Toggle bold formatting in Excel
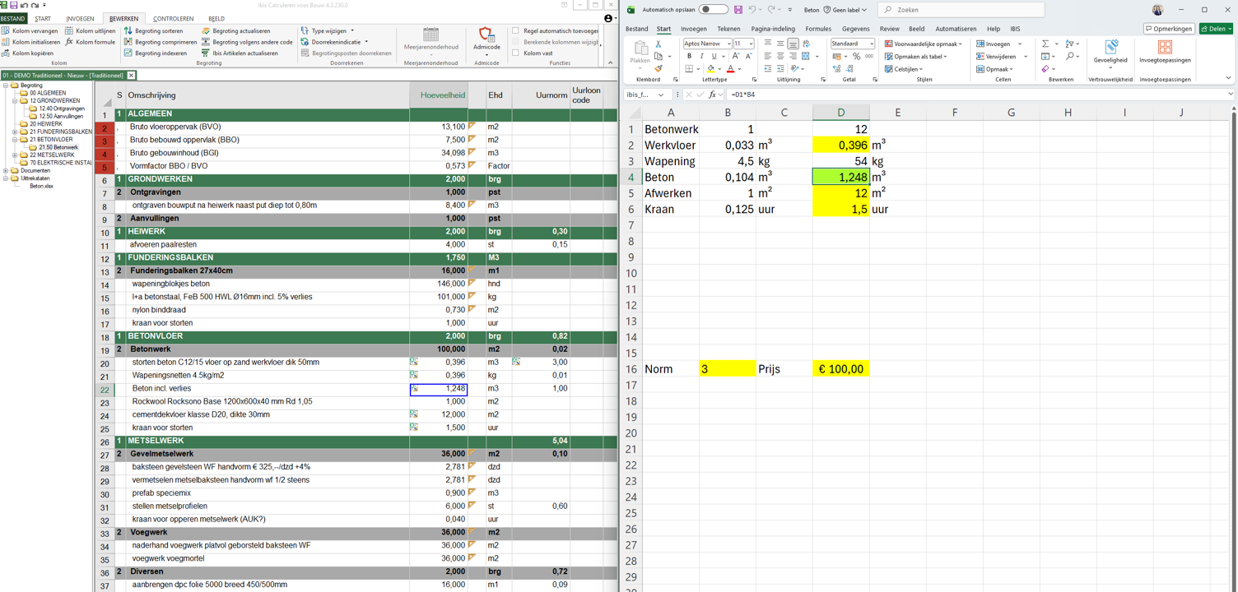 pyautogui.click(x=689, y=57)
